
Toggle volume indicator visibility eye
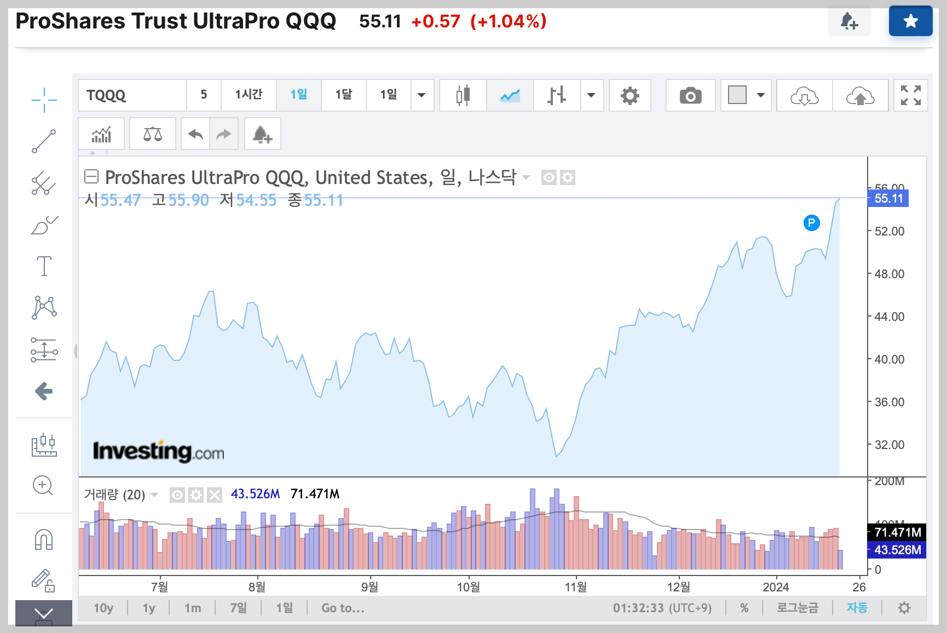pos(177,495)
